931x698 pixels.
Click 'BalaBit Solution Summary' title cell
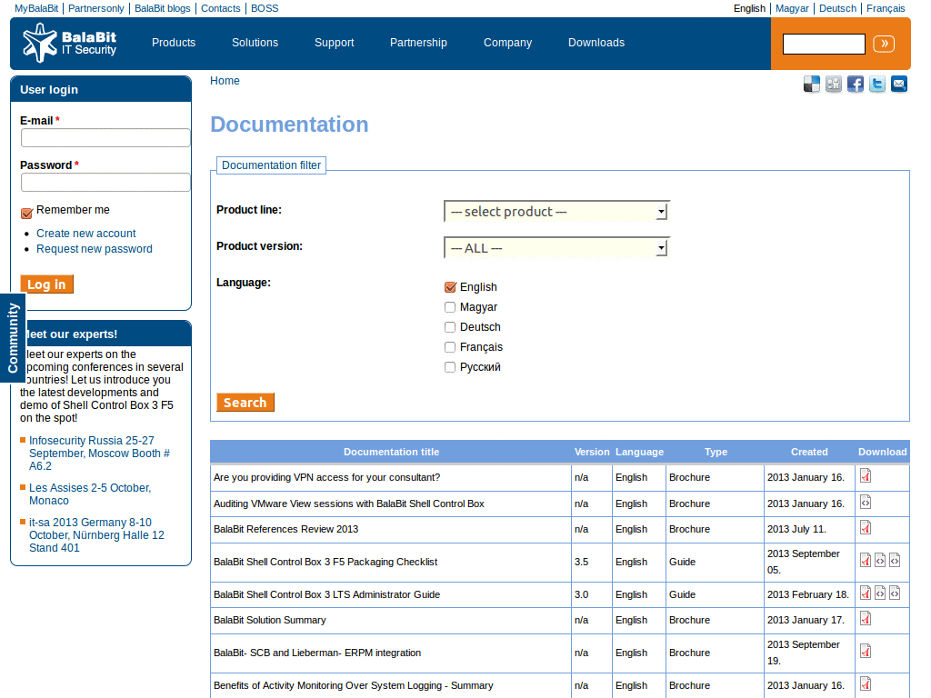[x=391, y=620]
